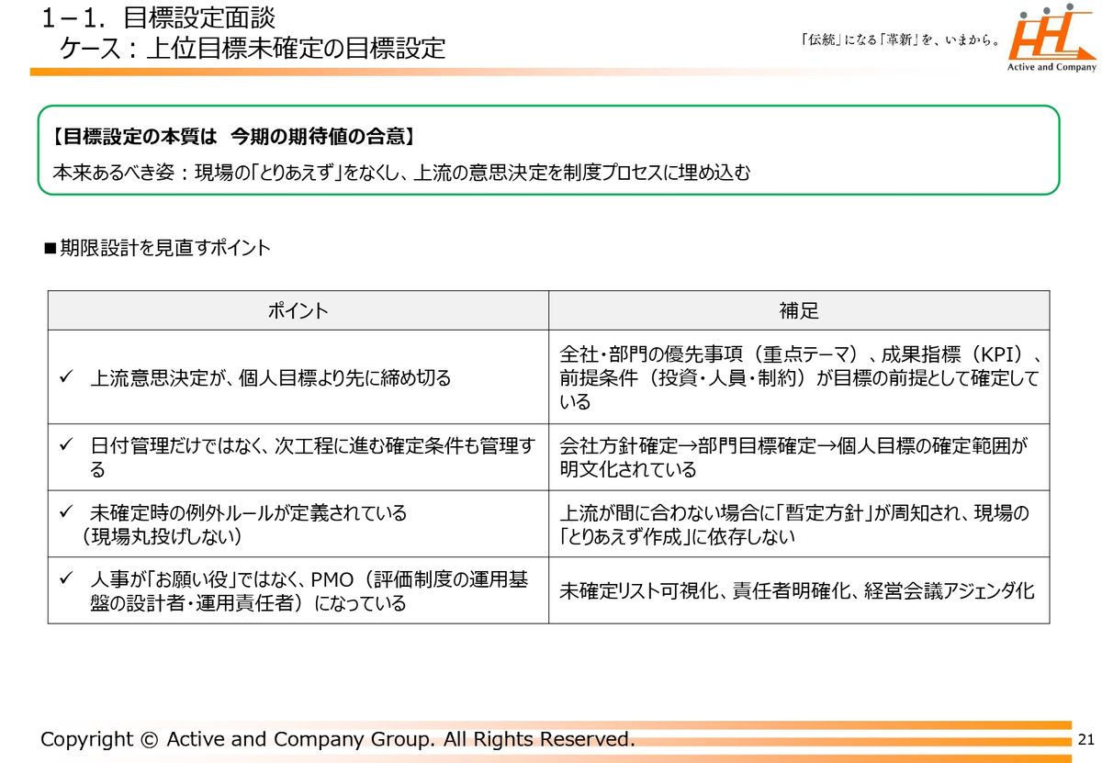This screenshot has height=763, width=1102.
Task: Click square bullet before 期限設計を見直すポイント
Action: point(51,248)
